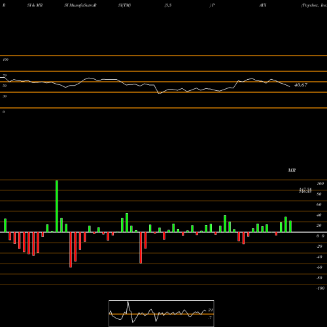Click the 70 label on RSI axis

coord(5,75)
